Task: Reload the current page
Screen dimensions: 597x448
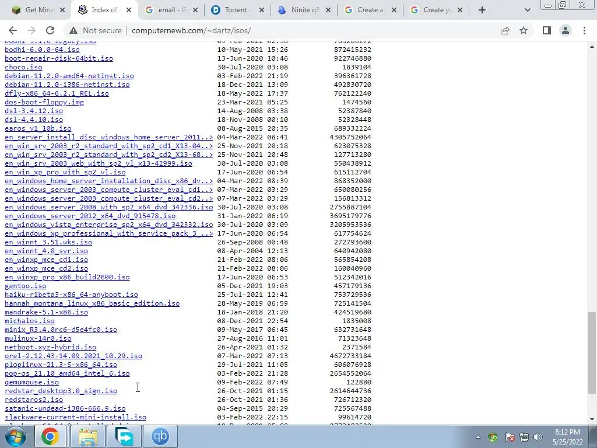Action: [50, 30]
